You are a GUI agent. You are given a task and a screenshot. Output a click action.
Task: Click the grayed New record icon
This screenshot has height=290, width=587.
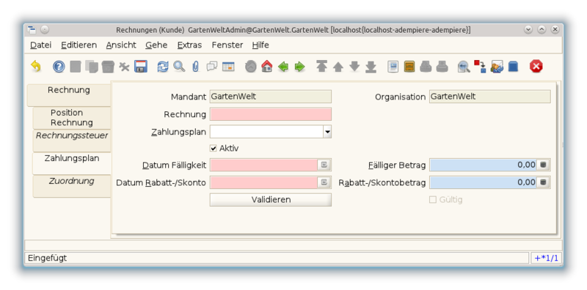76,67
